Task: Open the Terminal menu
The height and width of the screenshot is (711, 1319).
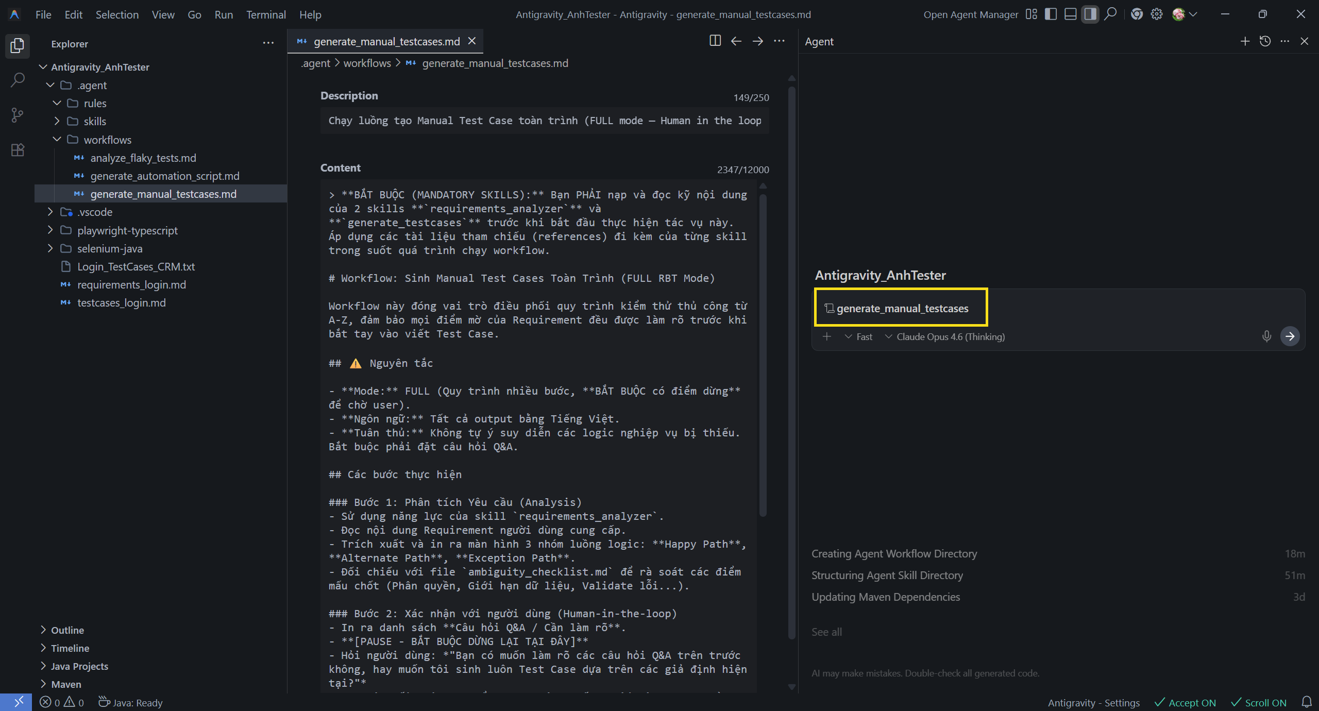Action: [x=266, y=14]
